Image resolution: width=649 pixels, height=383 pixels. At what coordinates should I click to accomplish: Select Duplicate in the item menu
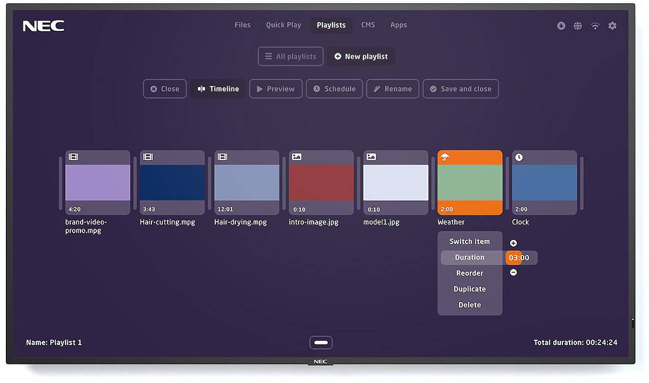click(469, 289)
